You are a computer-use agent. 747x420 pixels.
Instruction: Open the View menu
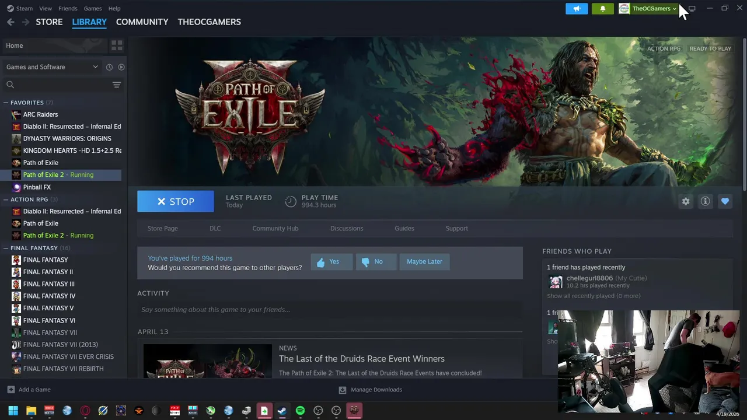click(46, 8)
